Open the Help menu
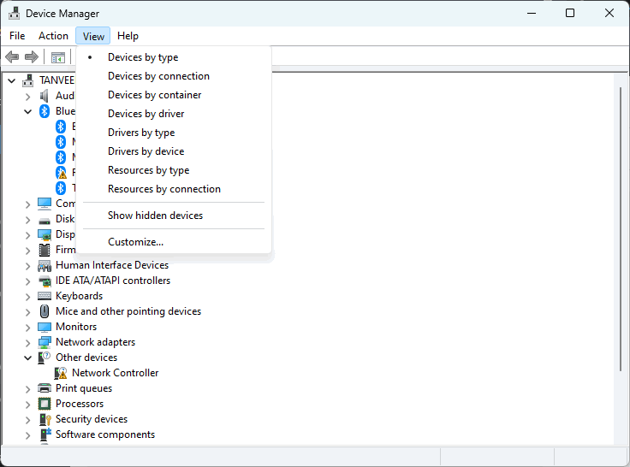This screenshot has width=630, height=467. coord(128,36)
